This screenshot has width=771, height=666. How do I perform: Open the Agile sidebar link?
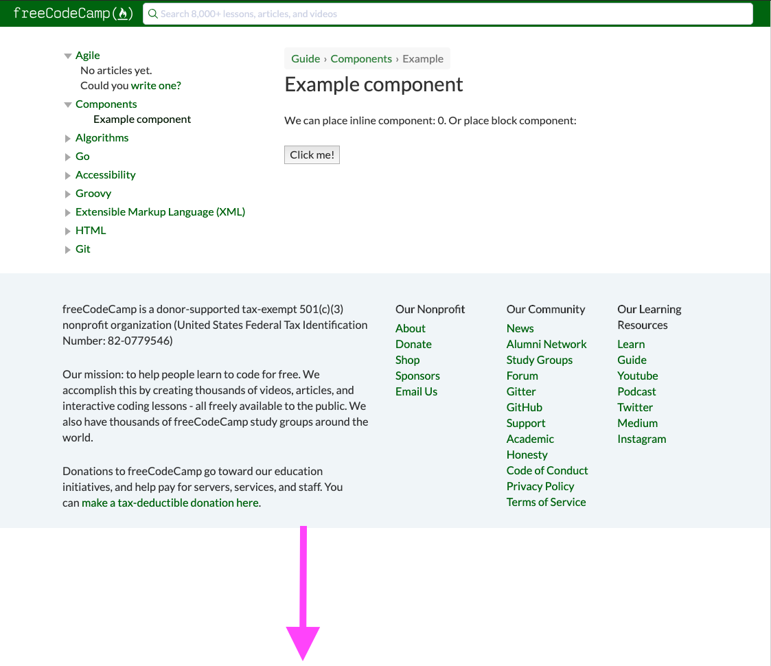click(x=87, y=55)
